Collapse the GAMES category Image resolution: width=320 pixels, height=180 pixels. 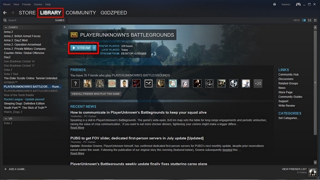[6, 27]
